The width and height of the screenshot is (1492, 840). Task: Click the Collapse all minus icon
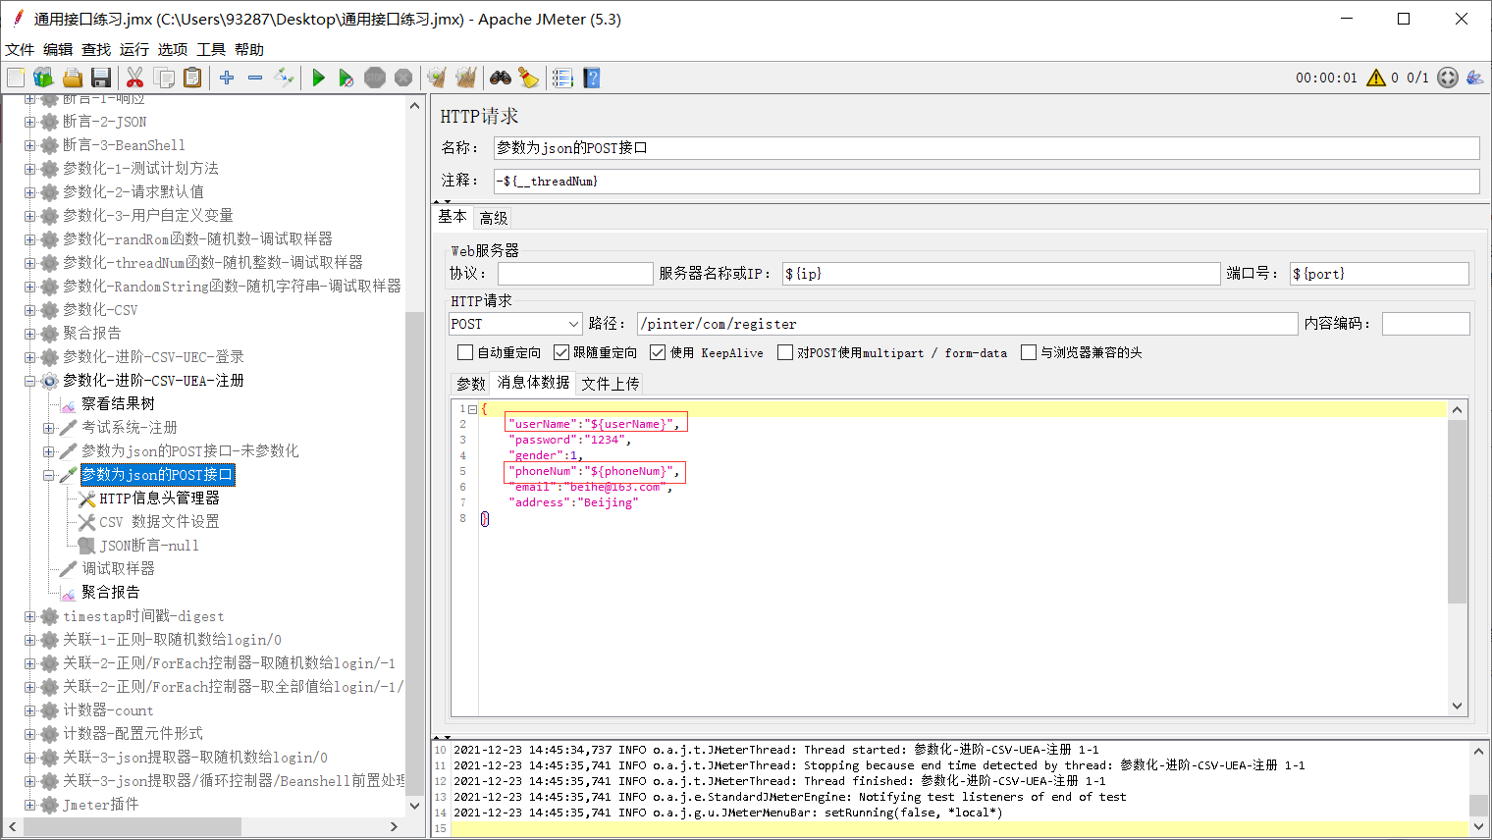pos(255,78)
